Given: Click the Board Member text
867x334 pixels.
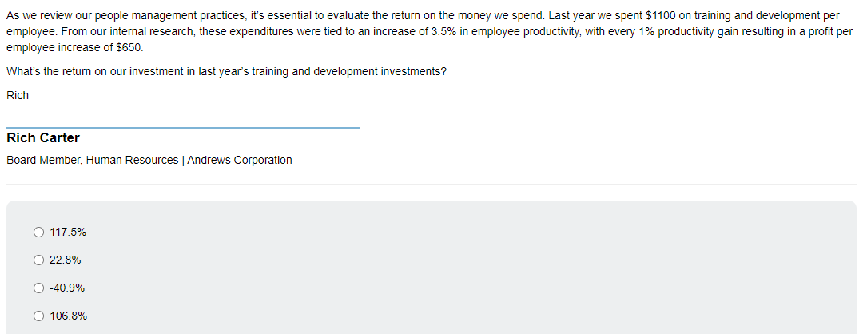Looking at the screenshot, I should coord(44,161).
